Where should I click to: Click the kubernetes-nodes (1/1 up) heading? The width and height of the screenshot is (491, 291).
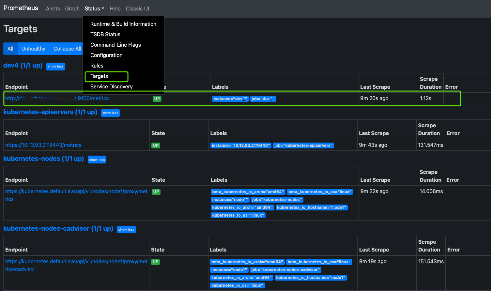43,159
